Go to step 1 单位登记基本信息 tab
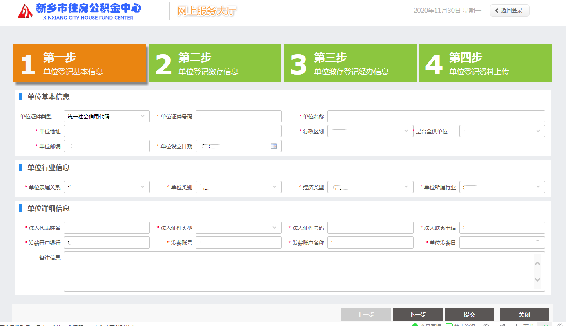The width and height of the screenshot is (566, 326). [80, 63]
